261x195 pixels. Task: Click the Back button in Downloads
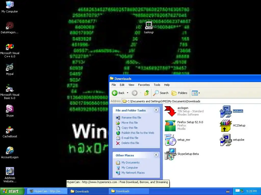(118, 93)
